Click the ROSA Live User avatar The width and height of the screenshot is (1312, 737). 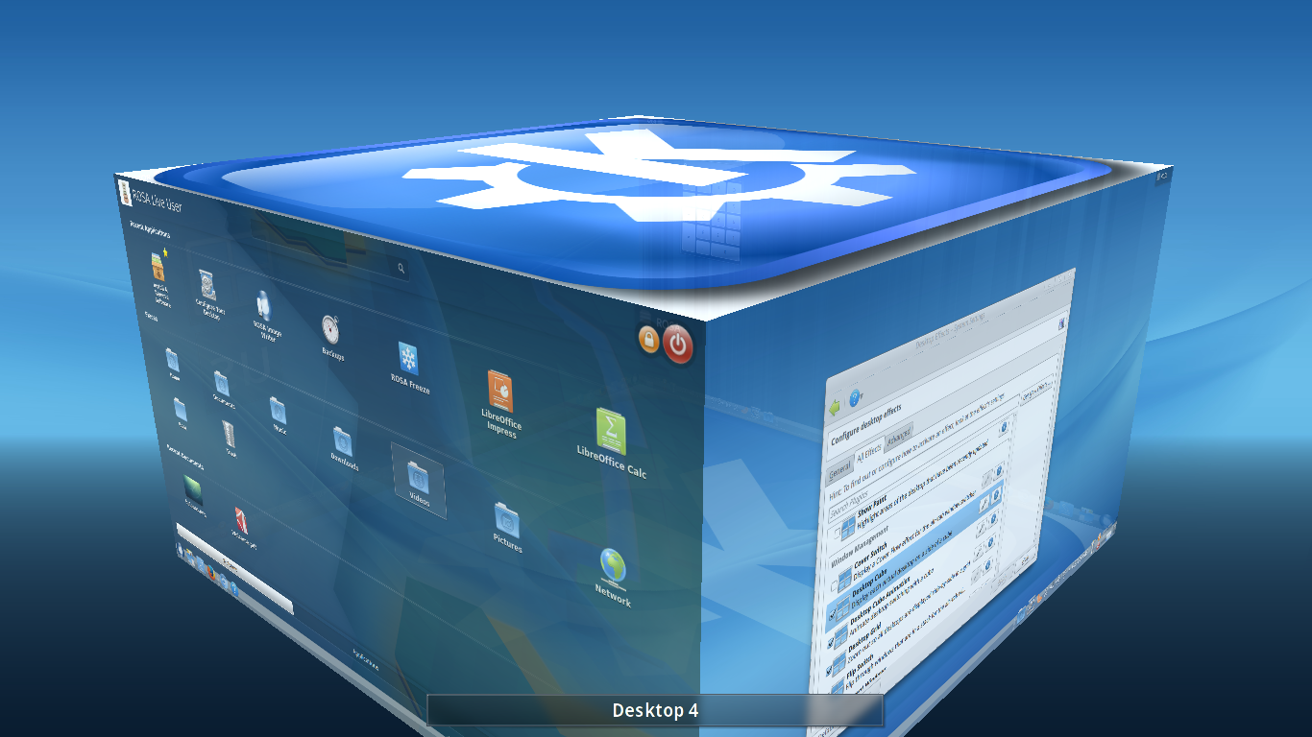pyautogui.click(x=125, y=192)
